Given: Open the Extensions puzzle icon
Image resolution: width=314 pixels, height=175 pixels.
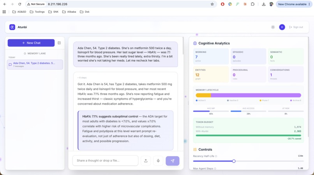Looking at the screenshot, I should point(252,4).
